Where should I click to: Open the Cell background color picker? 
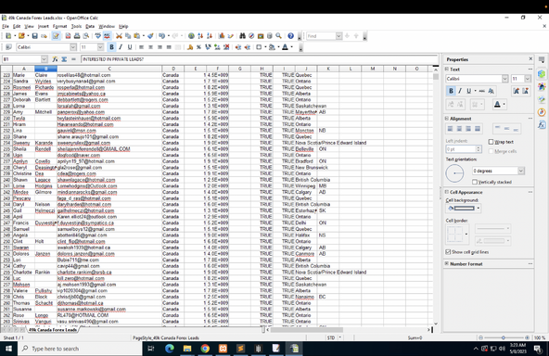click(x=478, y=209)
